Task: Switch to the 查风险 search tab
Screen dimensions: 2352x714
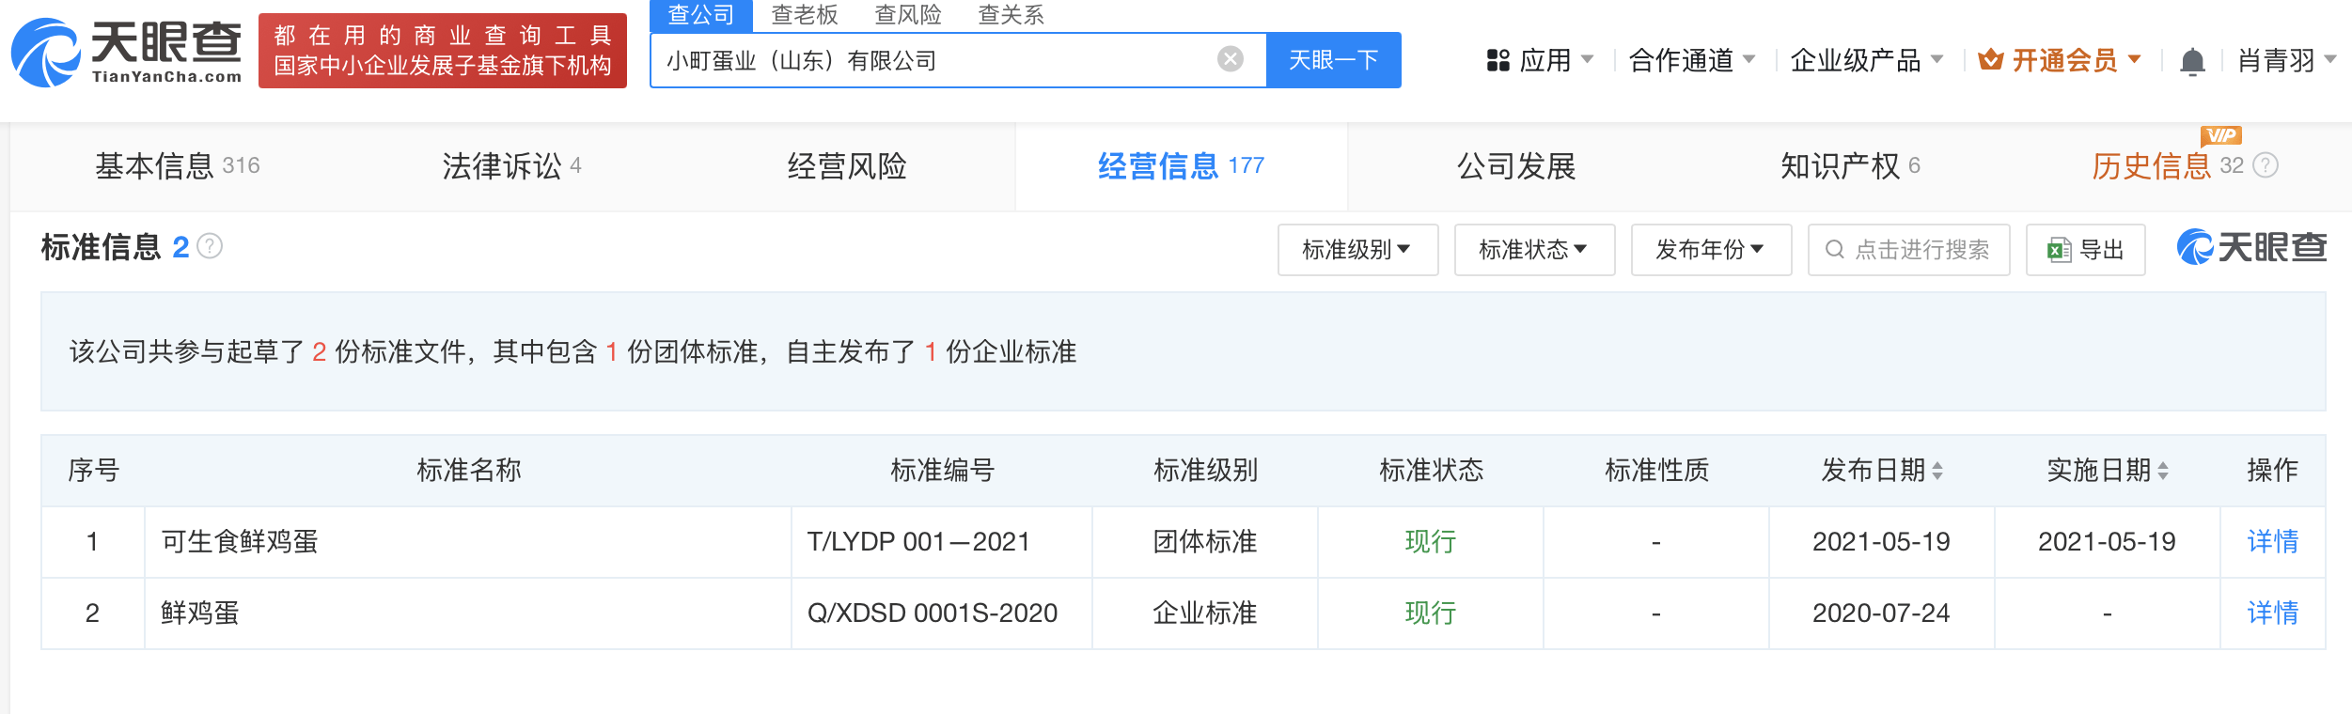Action: [907, 15]
